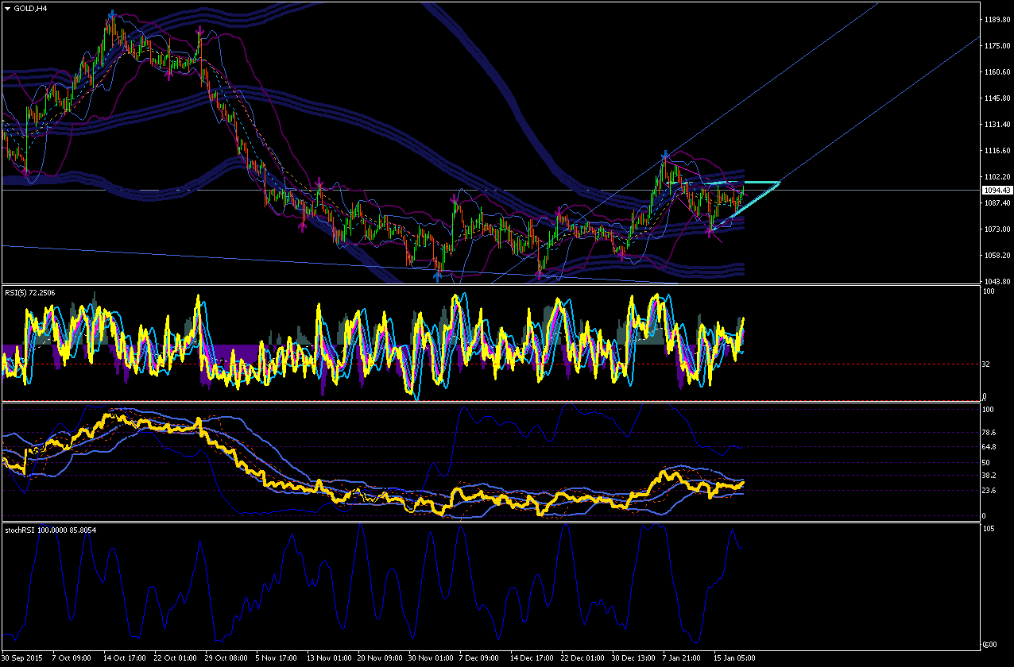This screenshot has height=667, width=1014.
Task: Click the 14 Dec 17:00 time label
Action: coord(532,658)
